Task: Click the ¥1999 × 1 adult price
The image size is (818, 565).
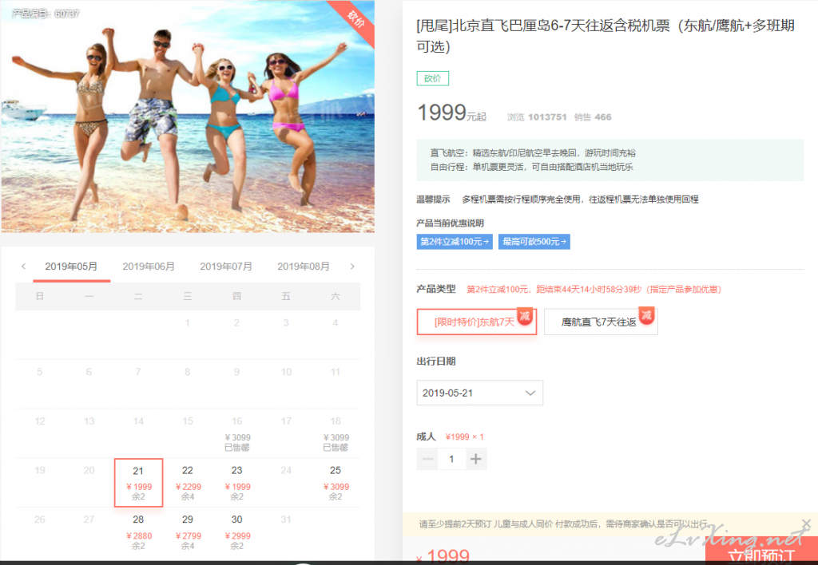Action: point(464,437)
